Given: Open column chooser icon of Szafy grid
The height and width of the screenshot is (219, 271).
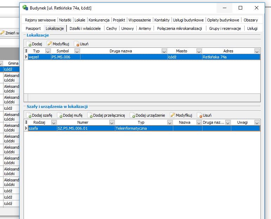Looking at the screenshot, I should [26, 122].
